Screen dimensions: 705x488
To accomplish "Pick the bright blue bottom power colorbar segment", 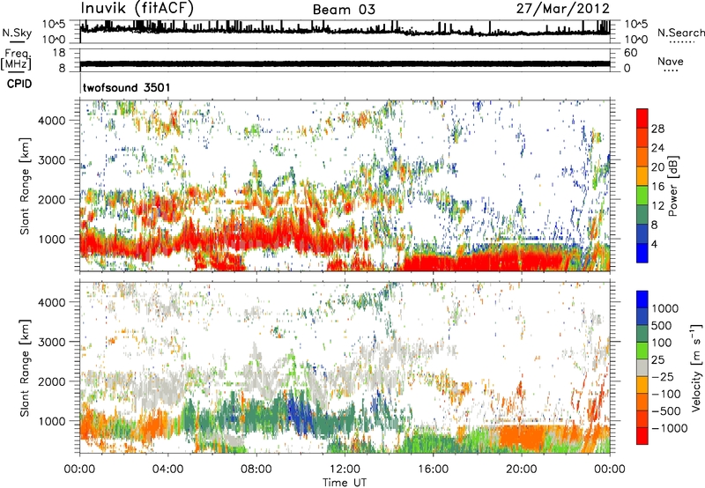I will pos(642,253).
